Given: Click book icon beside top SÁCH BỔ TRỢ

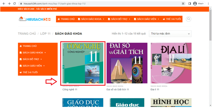Looking at the screenshot, I should (x=109, y=19).
